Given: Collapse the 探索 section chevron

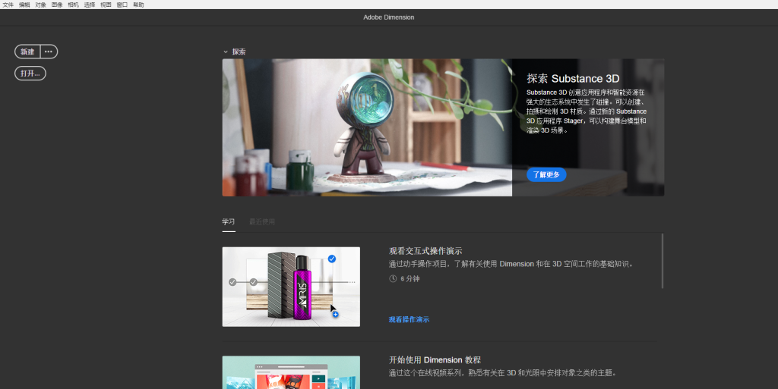Looking at the screenshot, I should [x=226, y=52].
